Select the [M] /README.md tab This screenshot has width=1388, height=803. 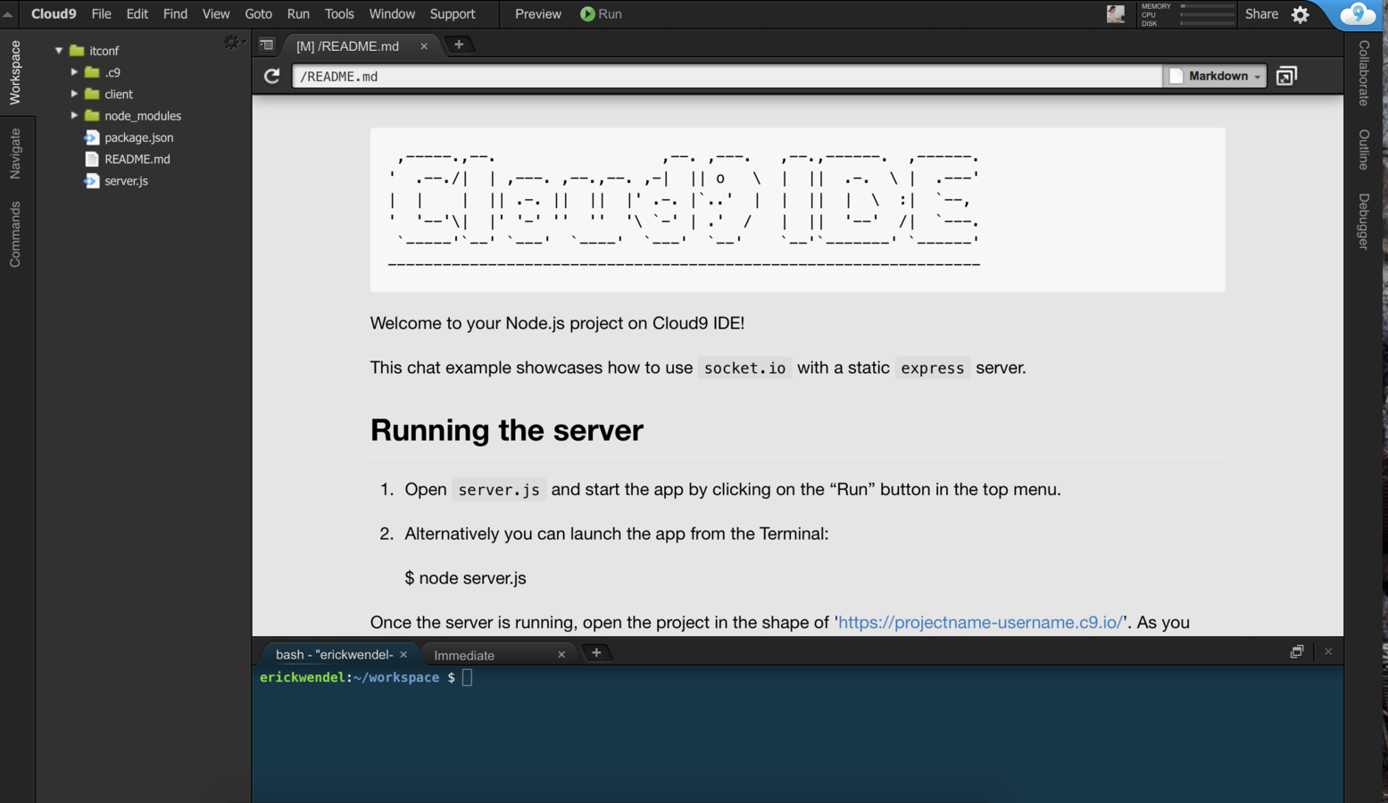tap(348, 46)
